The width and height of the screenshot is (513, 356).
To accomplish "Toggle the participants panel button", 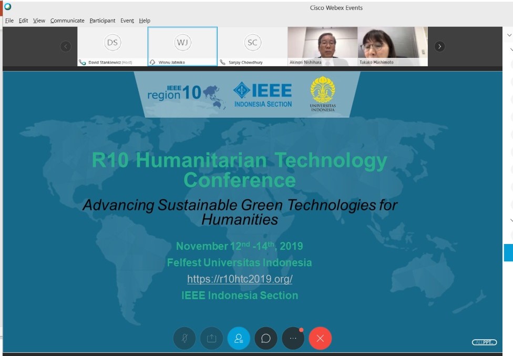I will click(x=239, y=338).
